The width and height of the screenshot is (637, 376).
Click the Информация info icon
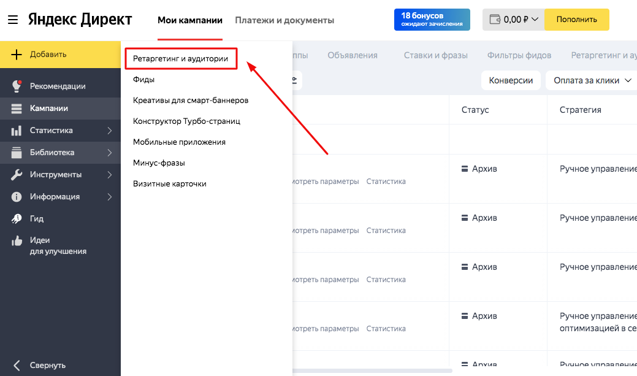pos(17,197)
